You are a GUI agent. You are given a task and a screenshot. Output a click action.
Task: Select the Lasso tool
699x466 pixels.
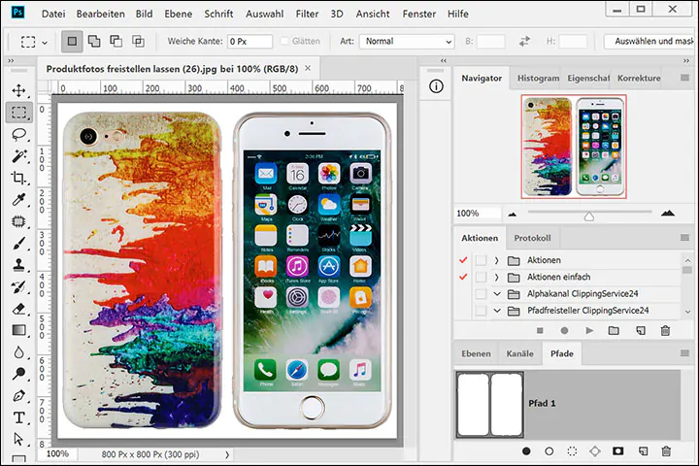[x=18, y=134]
